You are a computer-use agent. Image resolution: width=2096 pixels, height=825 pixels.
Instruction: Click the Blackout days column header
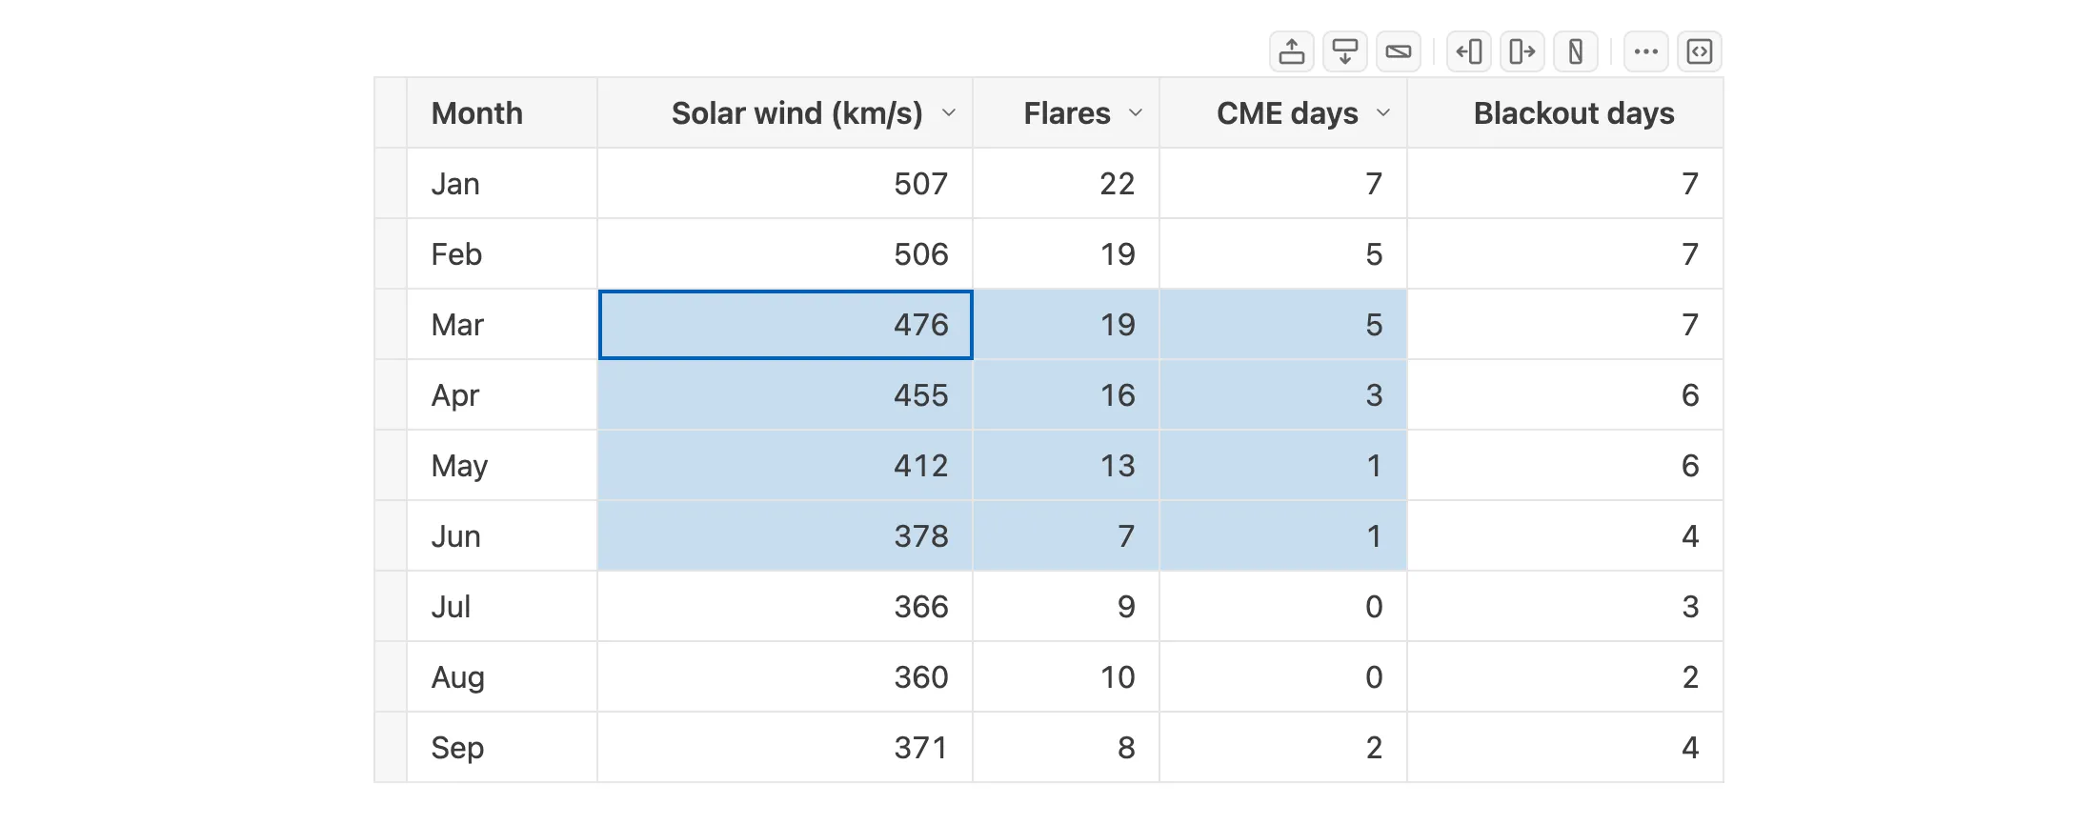pos(1565,113)
